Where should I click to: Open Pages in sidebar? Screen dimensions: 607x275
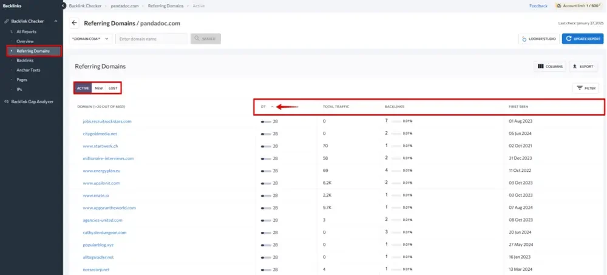pyautogui.click(x=22, y=80)
